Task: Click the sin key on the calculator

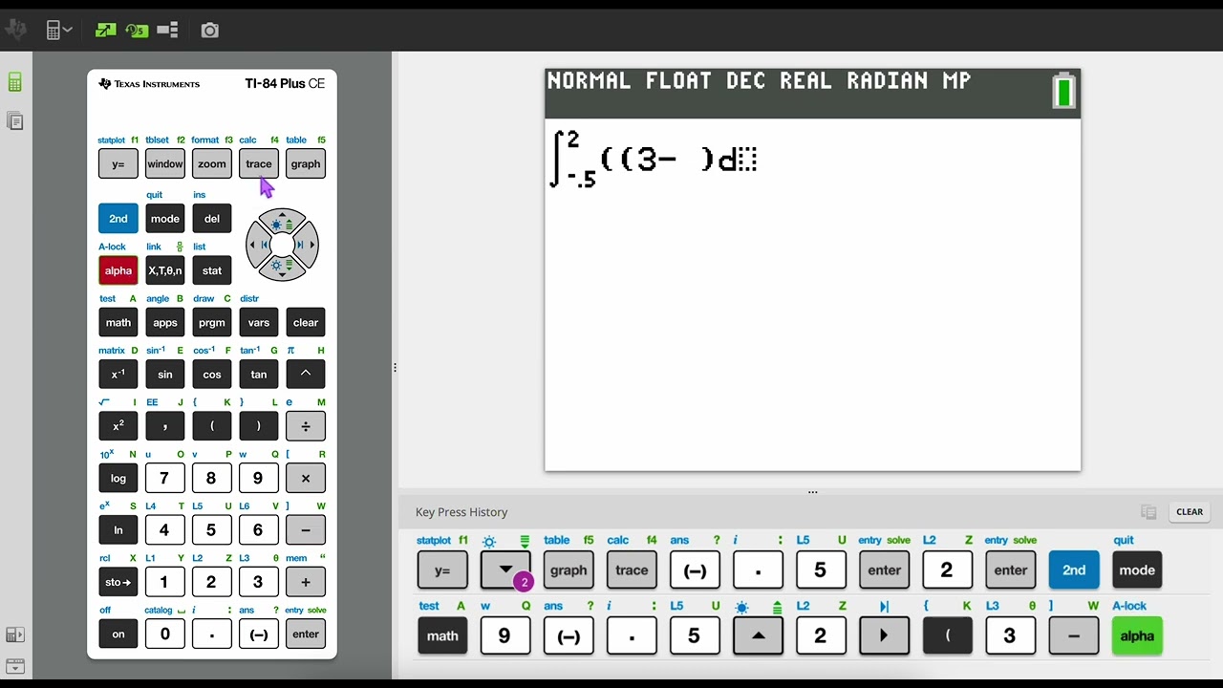Action: tap(165, 375)
